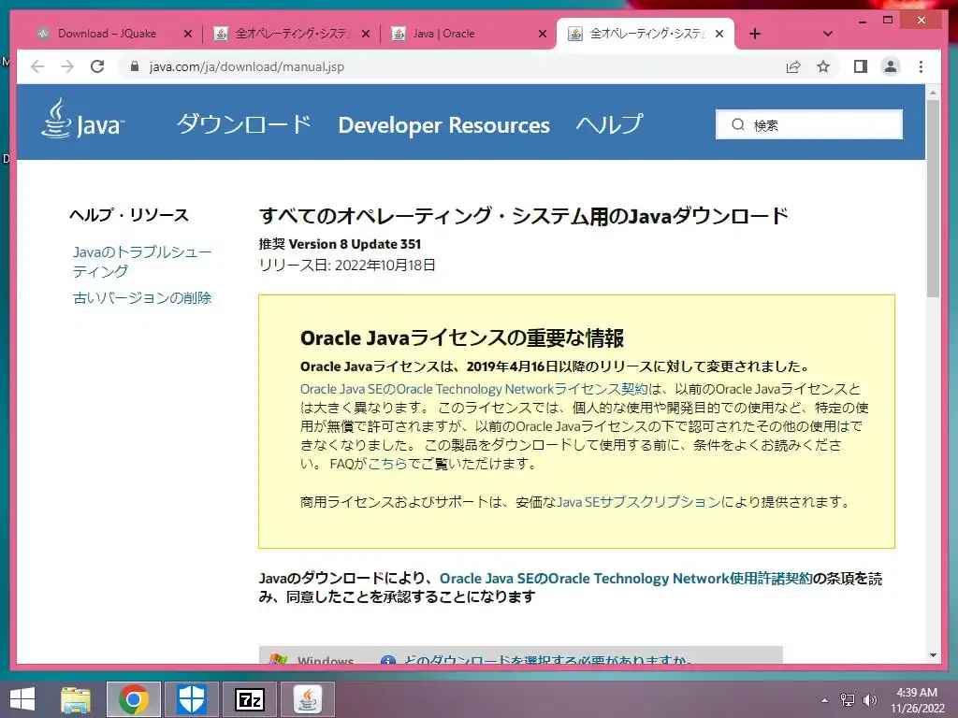
Task: Open the Windows Security shield taskbar icon
Action: coord(191,699)
